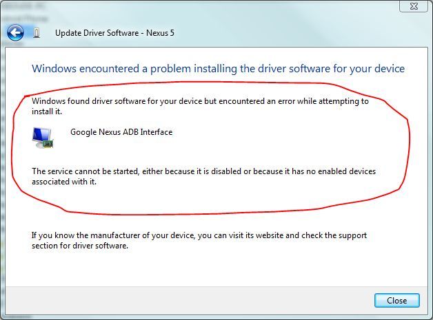The height and width of the screenshot is (320, 433).
Task: Click the 'If you know the manufacturer' paragraph
Action: click(199, 240)
